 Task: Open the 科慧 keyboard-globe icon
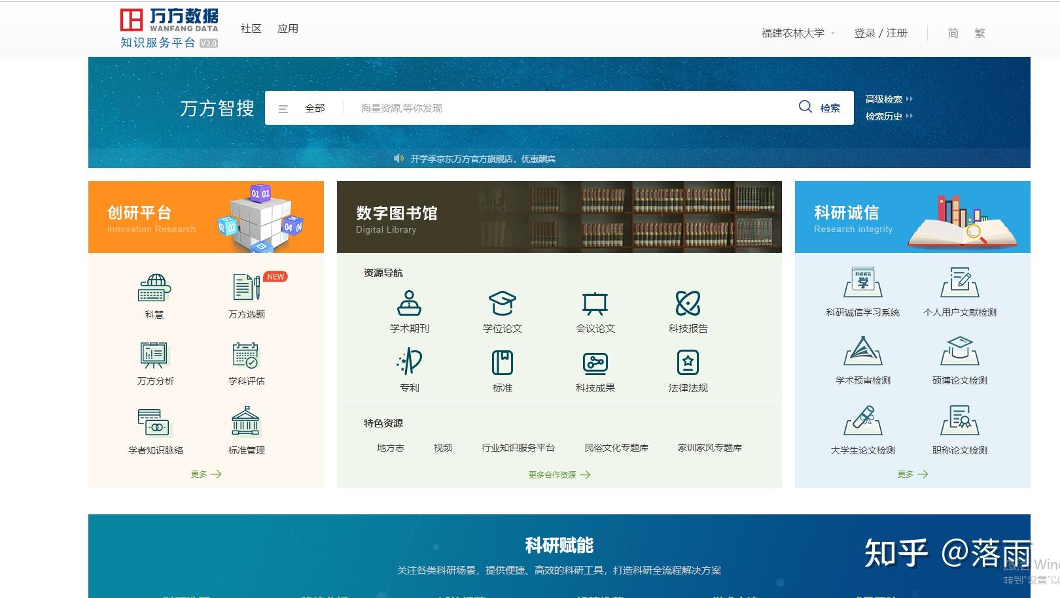click(x=154, y=288)
